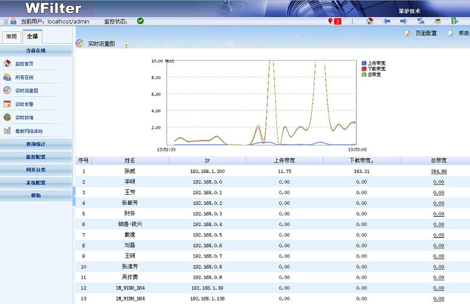Click the 354.96 total bandwidth link

click(x=438, y=171)
